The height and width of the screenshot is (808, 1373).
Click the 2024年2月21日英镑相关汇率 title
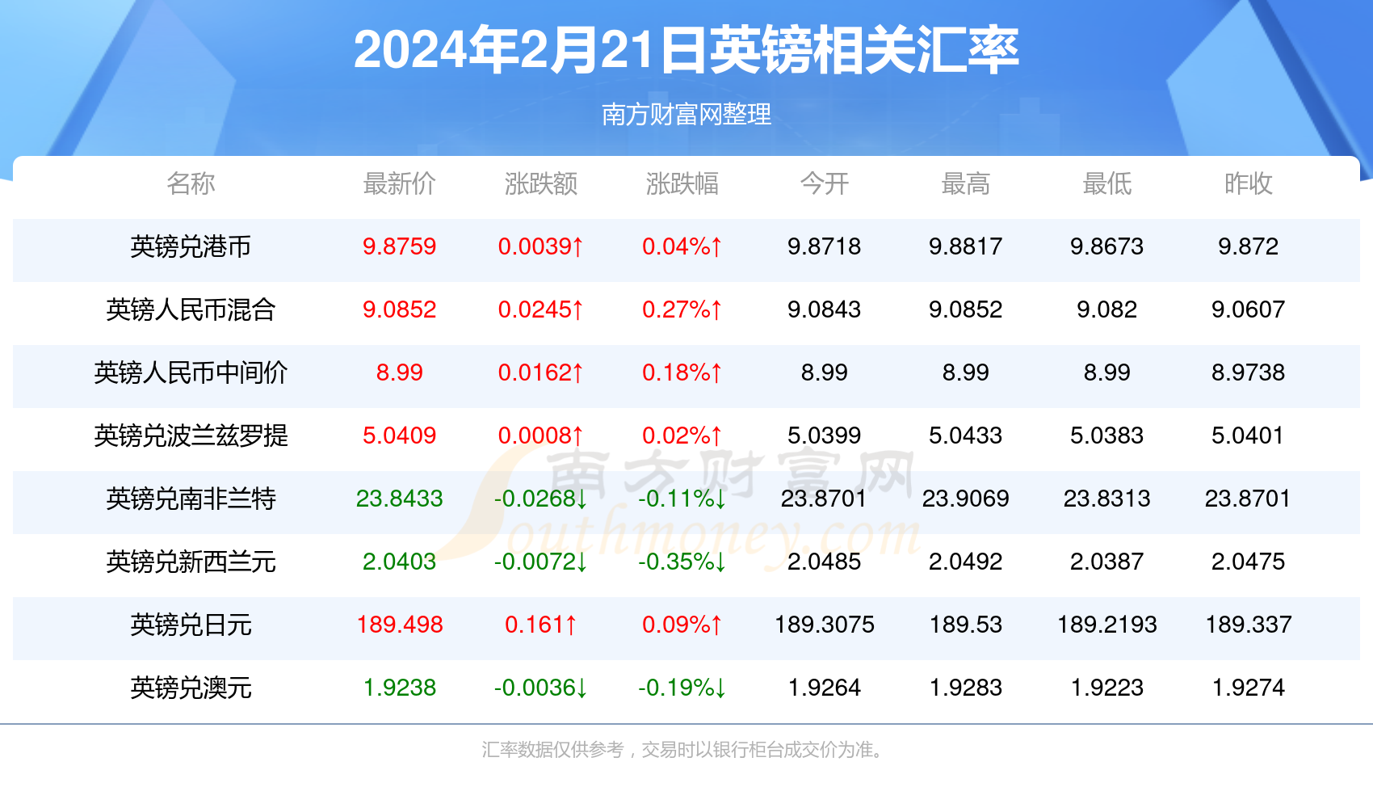686,50
